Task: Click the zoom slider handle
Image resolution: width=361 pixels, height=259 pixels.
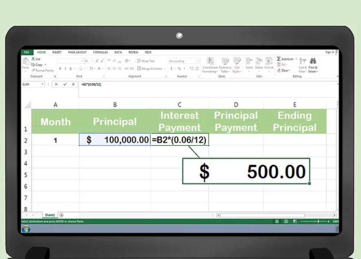Action: click(x=318, y=221)
